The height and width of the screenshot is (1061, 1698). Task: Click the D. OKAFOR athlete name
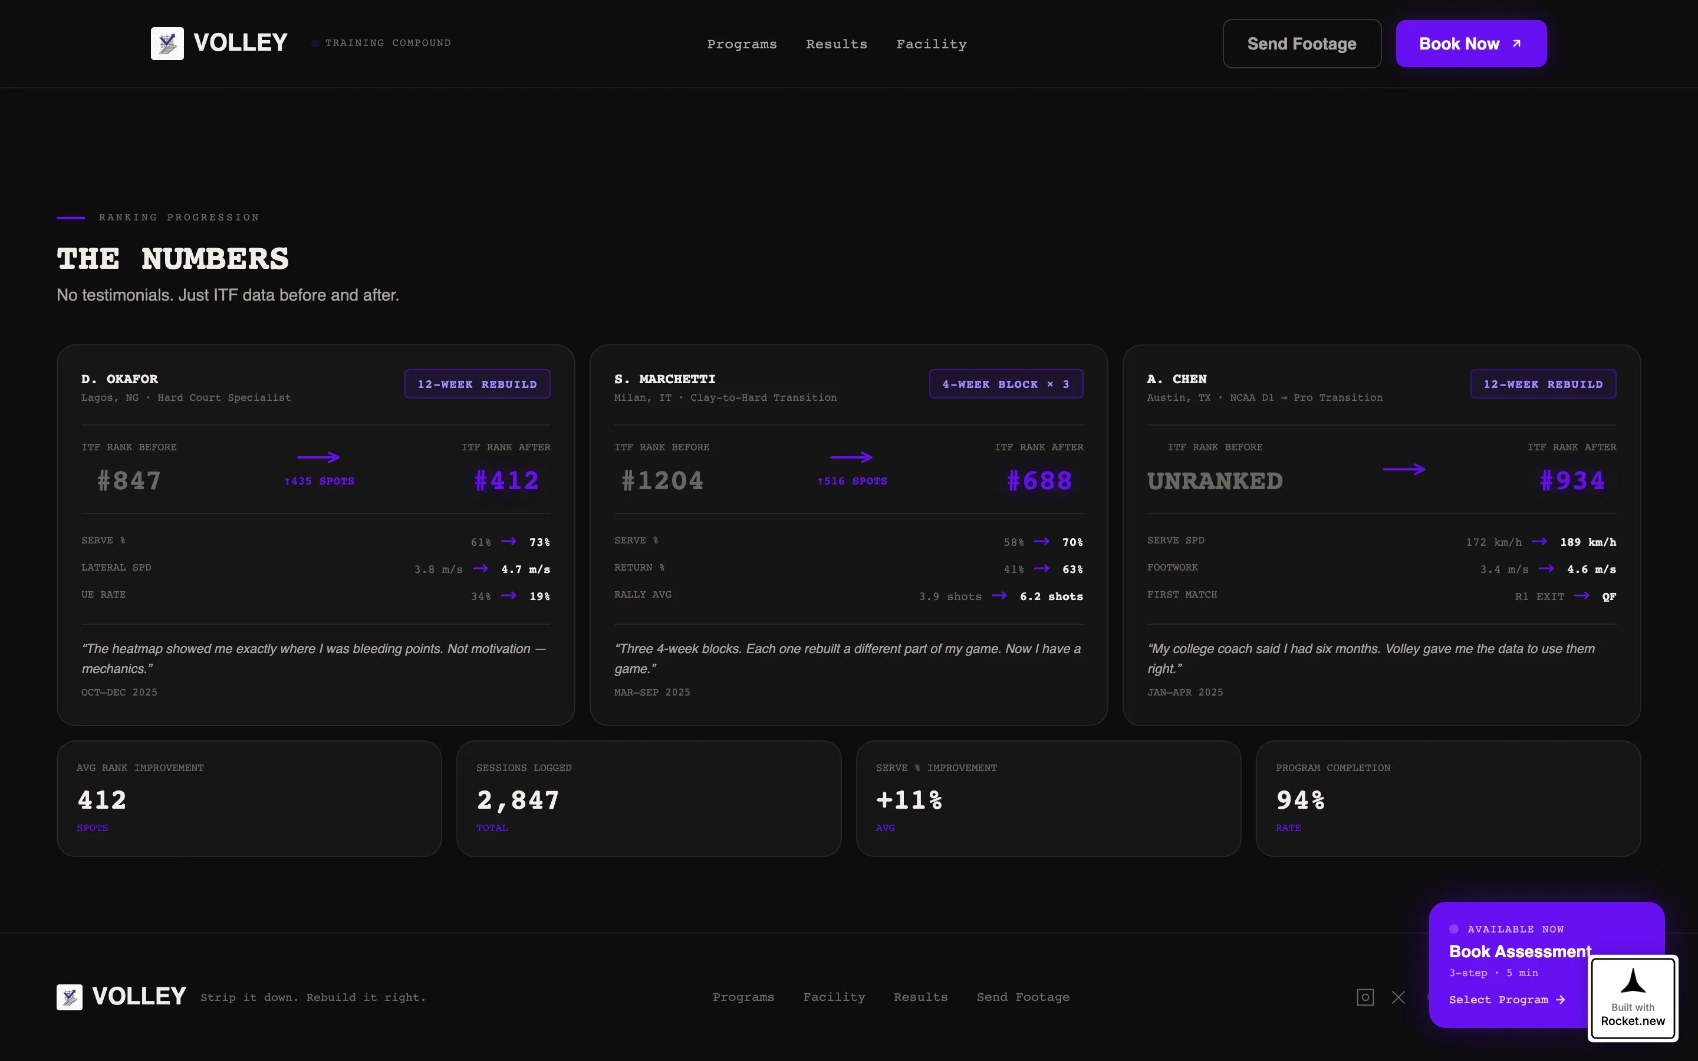click(x=119, y=379)
